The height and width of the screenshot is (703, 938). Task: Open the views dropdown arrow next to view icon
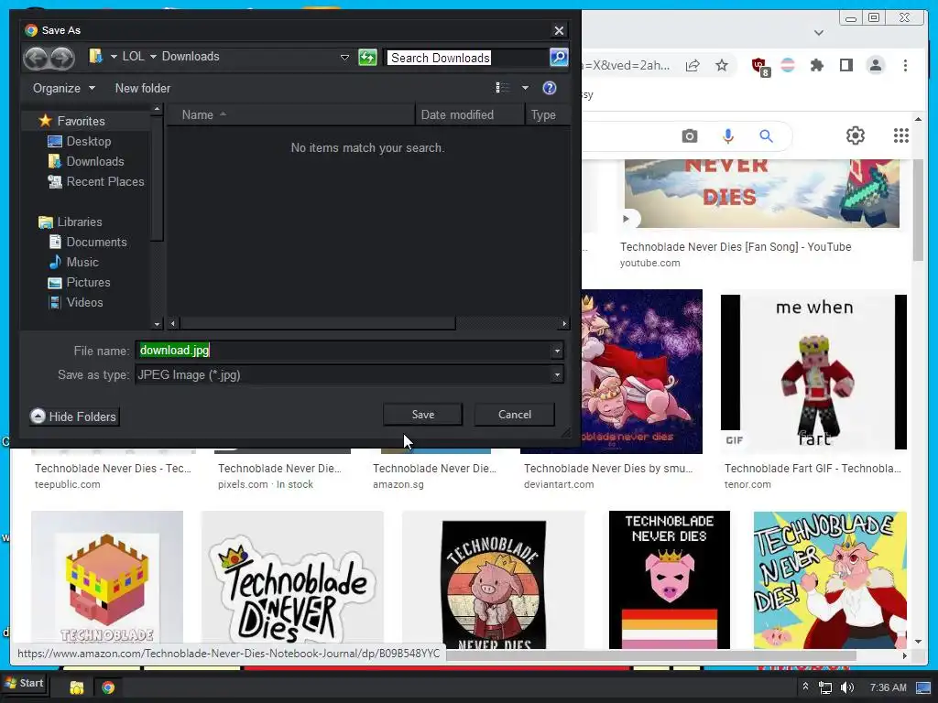pos(525,89)
